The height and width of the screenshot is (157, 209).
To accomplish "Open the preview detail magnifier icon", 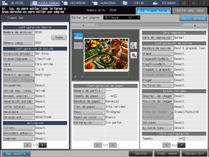I will 134,46.
